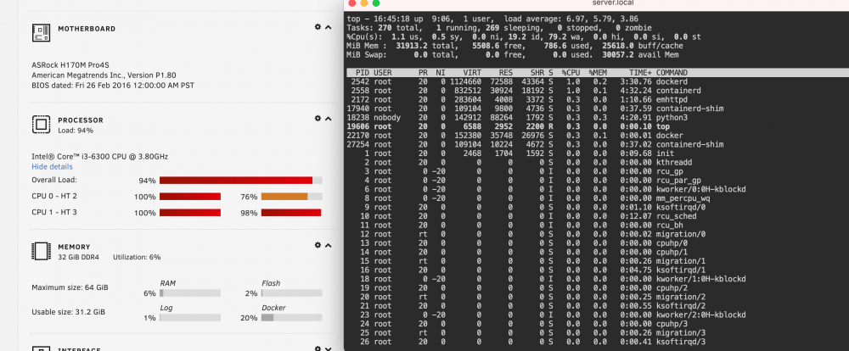Select the emhttpd process row

click(x=596, y=99)
